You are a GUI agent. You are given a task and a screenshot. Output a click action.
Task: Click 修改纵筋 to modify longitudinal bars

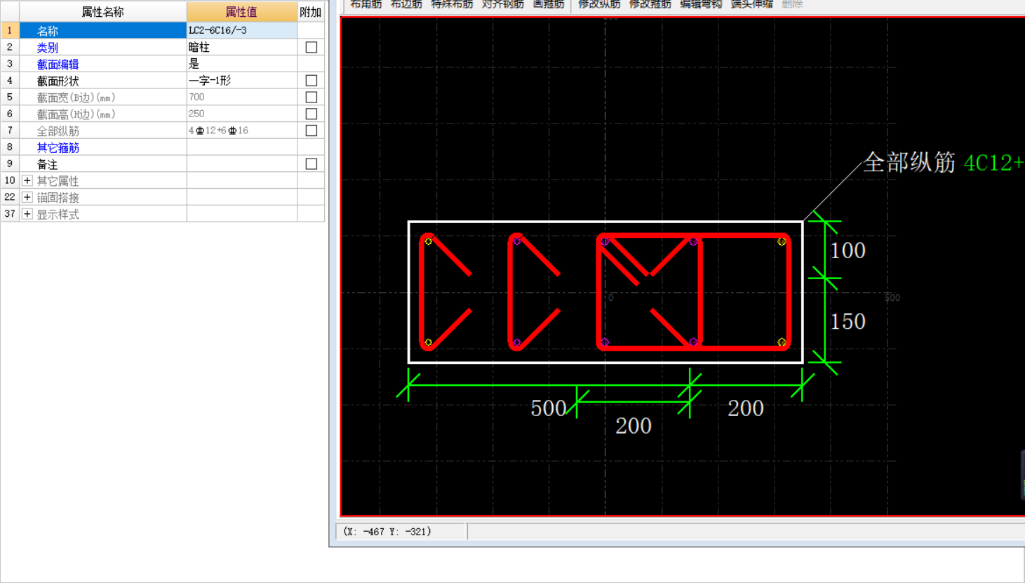[599, 4]
